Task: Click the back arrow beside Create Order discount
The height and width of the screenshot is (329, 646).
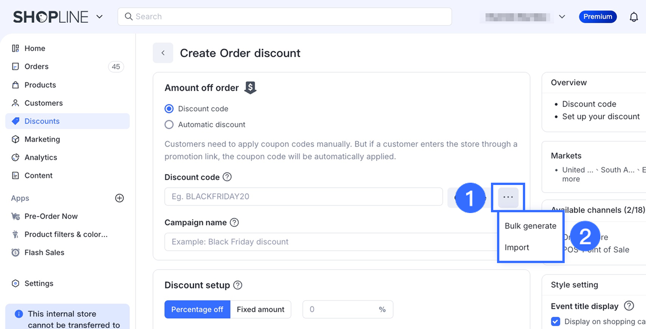Action: click(x=163, y=53)
